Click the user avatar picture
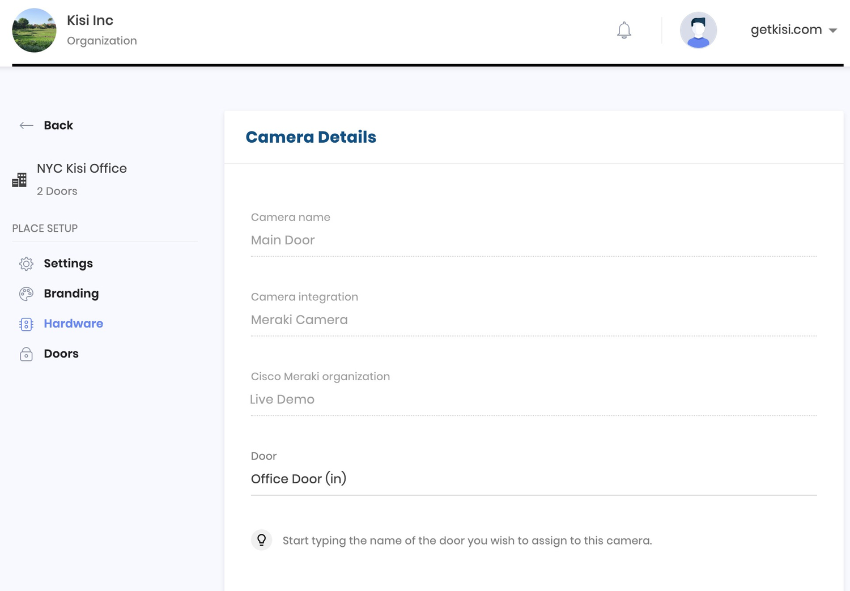The height and width of the screenshot is (591, 850). click(x=698, y=30)
